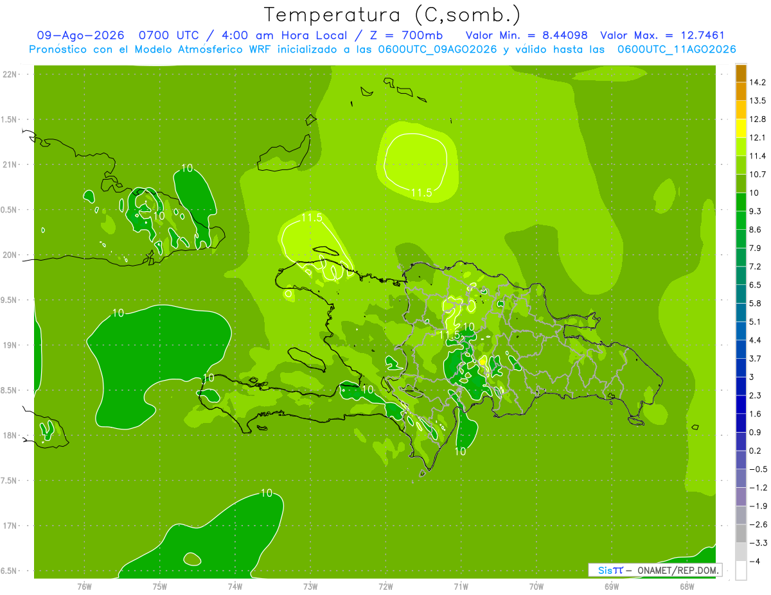Click the "-4" colorbar label
This screenshot has width=771, height=595.
click(x=755, y=562)
